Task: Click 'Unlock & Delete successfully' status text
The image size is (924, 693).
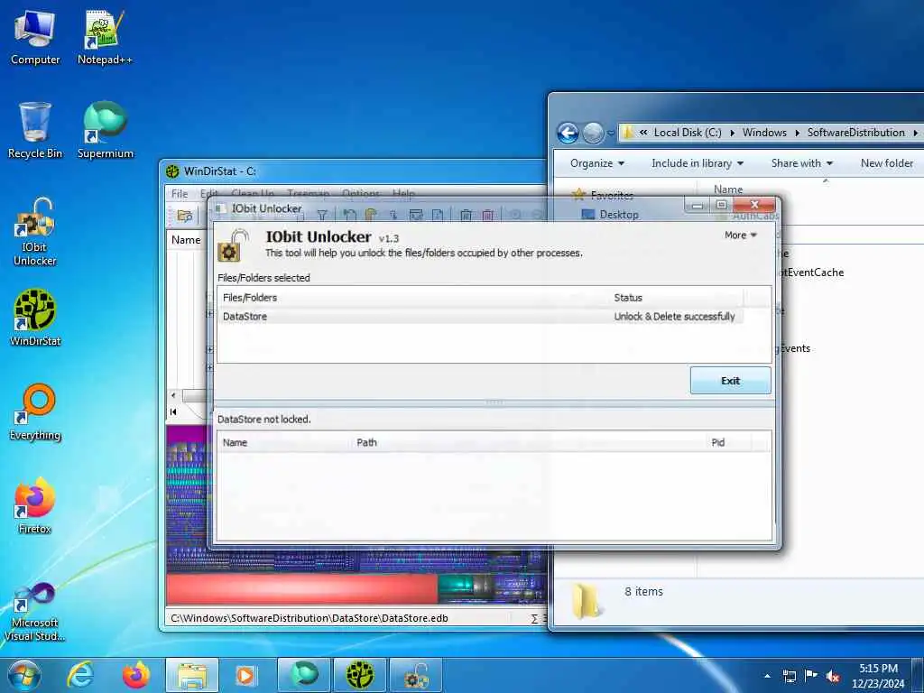Action: 674,317
